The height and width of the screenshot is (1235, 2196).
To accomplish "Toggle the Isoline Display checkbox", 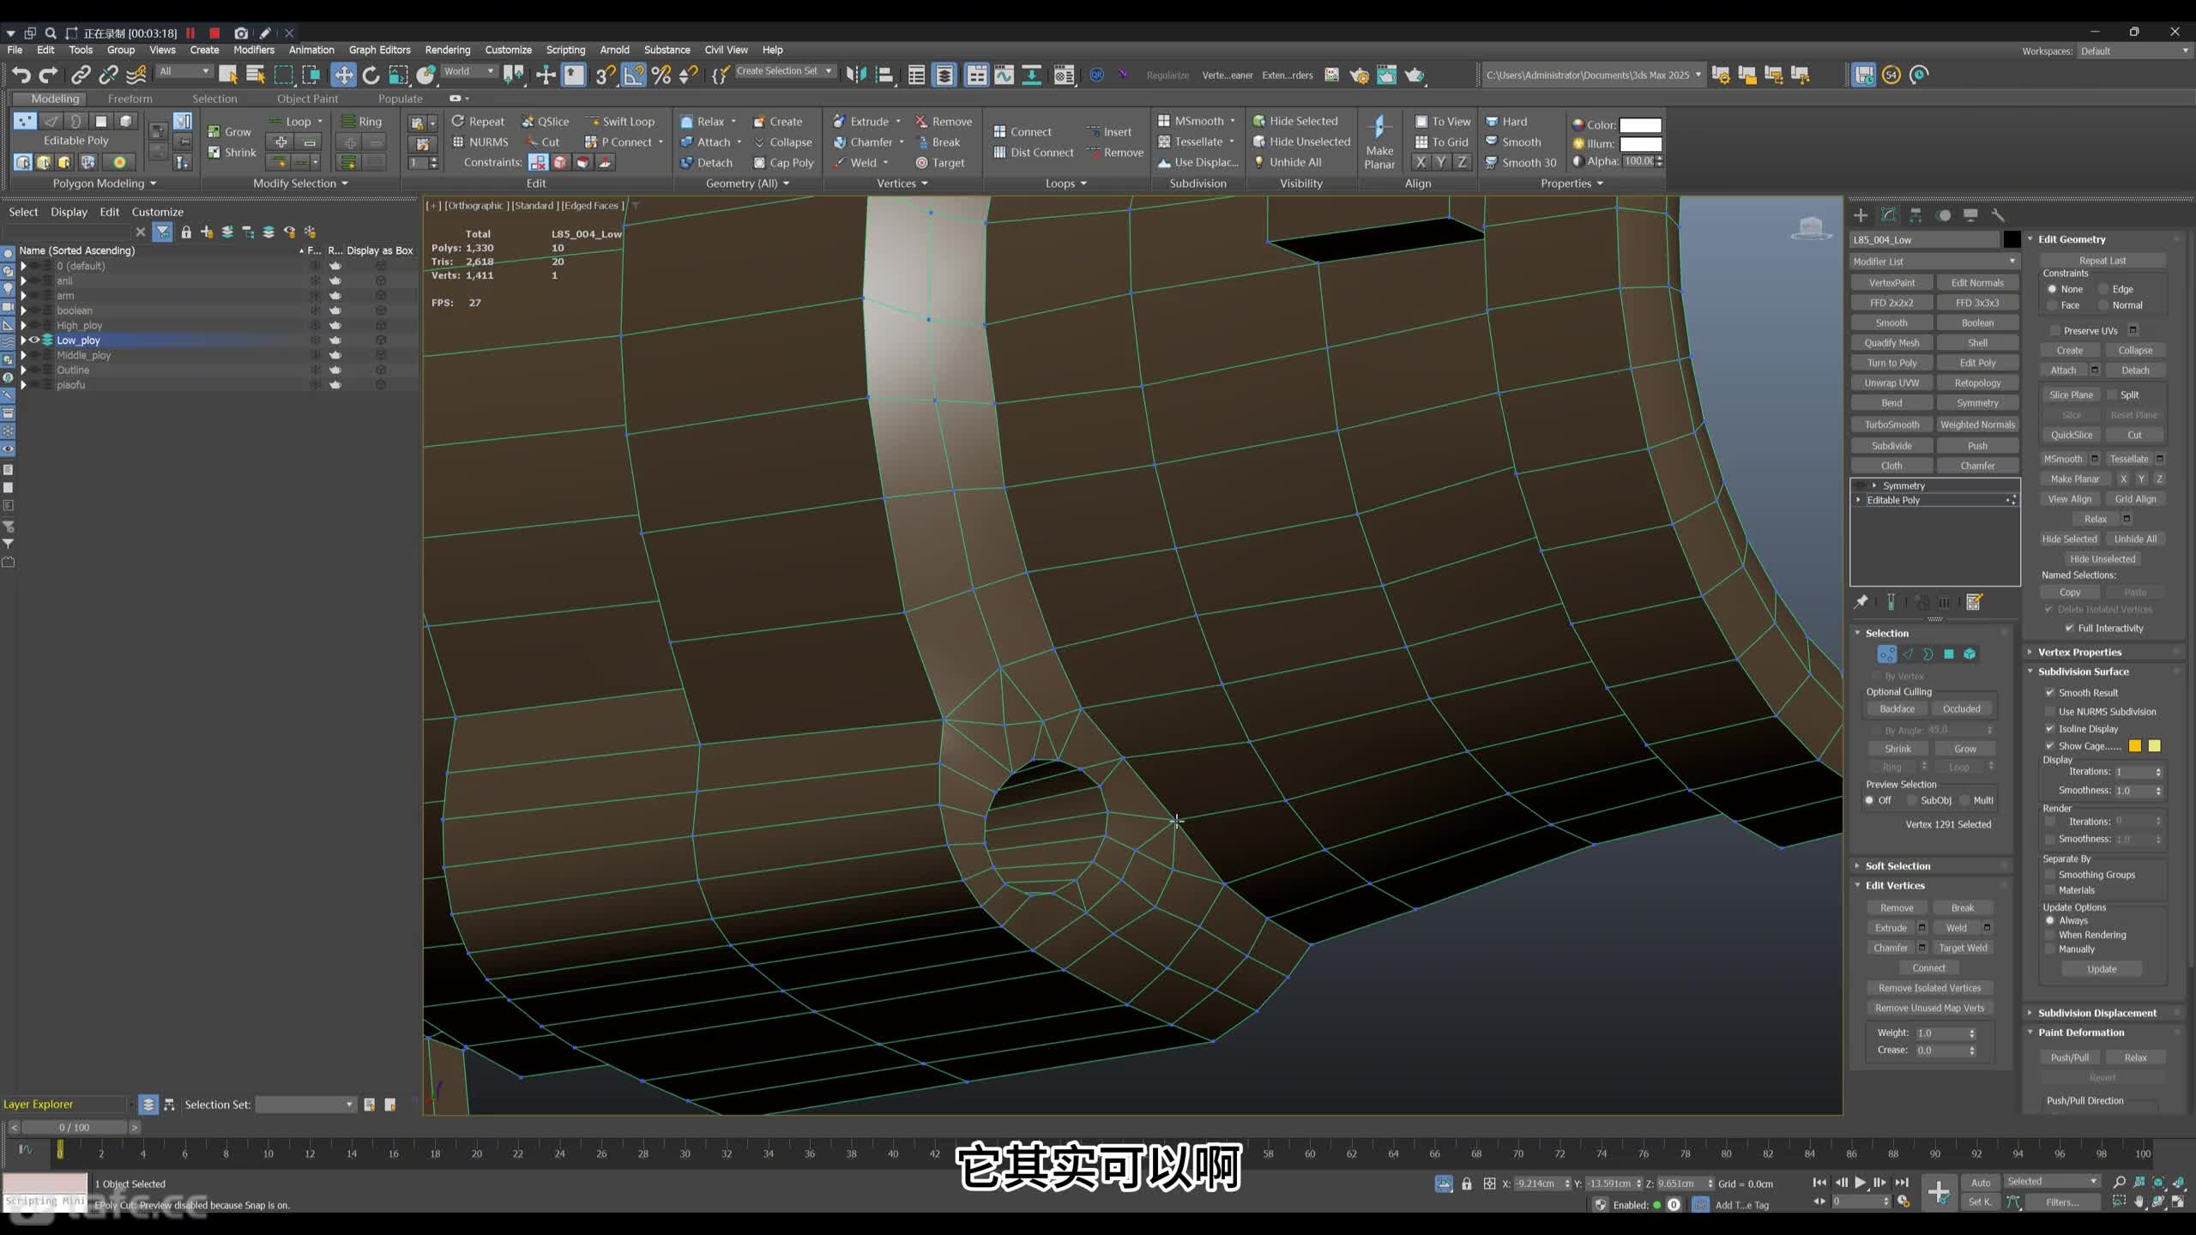I will pos(2050,729).
